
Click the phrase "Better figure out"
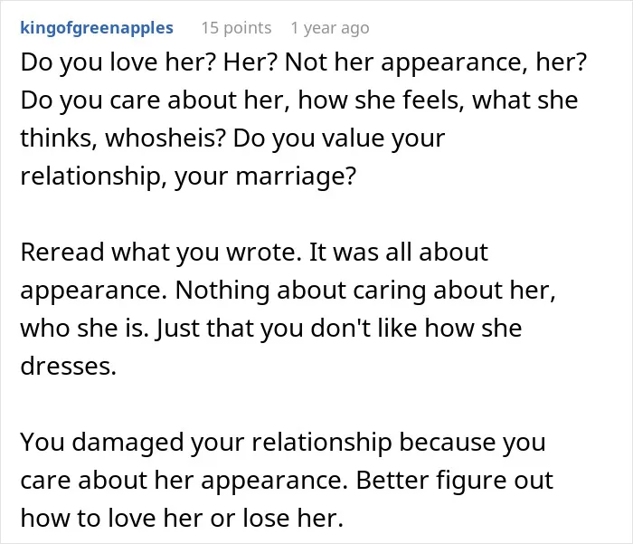454,480
